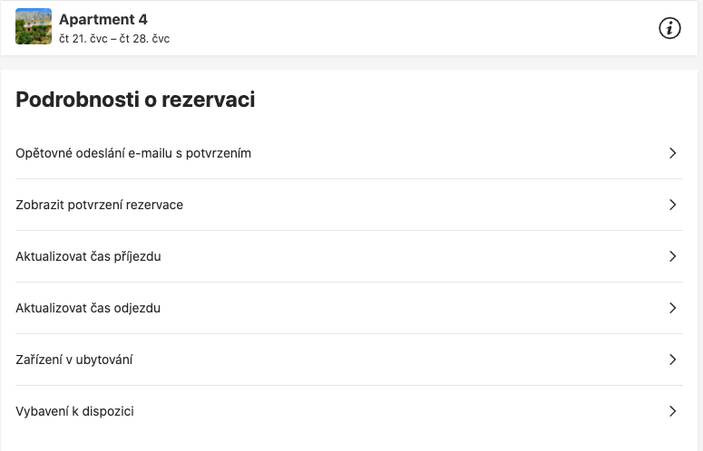Open chevron next to Aktualizovat čas odjezdu
The image size is (703, 451).
[x=672, y=308]
